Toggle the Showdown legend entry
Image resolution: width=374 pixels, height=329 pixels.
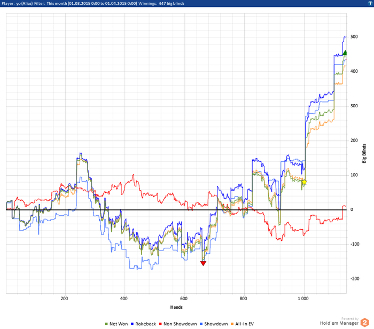click(x=214, y=324)
